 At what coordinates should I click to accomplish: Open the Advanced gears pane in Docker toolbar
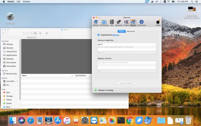coord(119,23)
